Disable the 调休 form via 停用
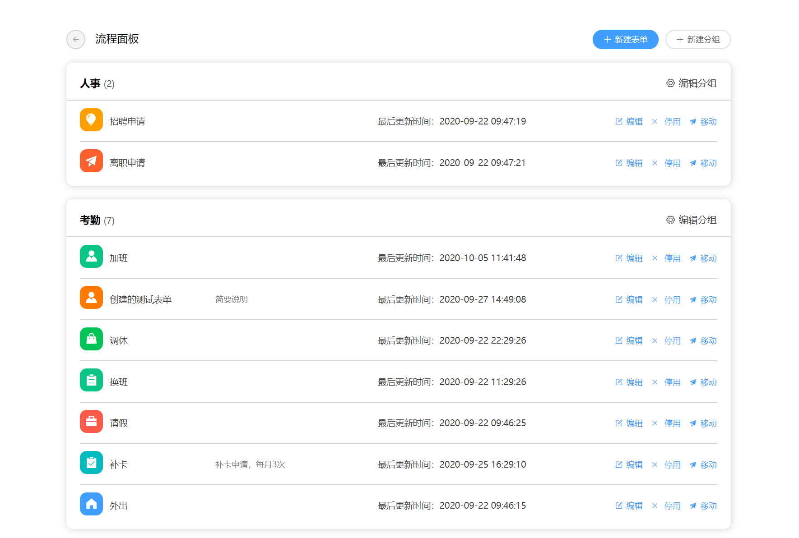Viewport: 799px width, 538px height. [666, 341]
